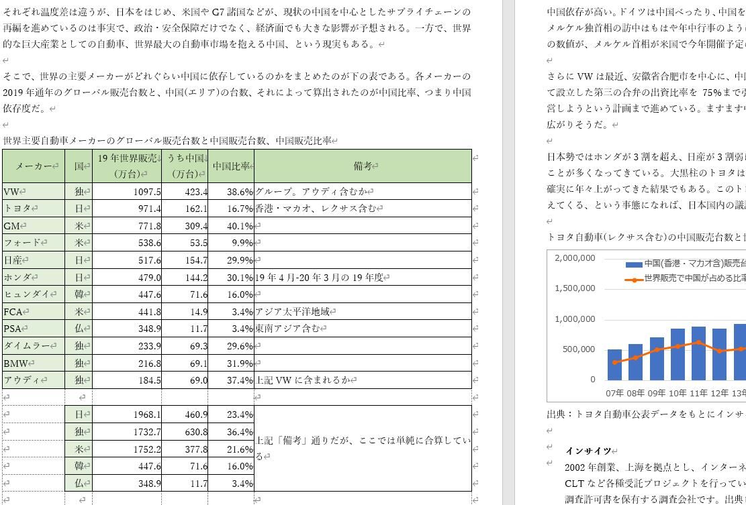Viewport: 746px width, 505px height.
Task: Click the 423.4 China sales value
Action: (x=196, y=192)
